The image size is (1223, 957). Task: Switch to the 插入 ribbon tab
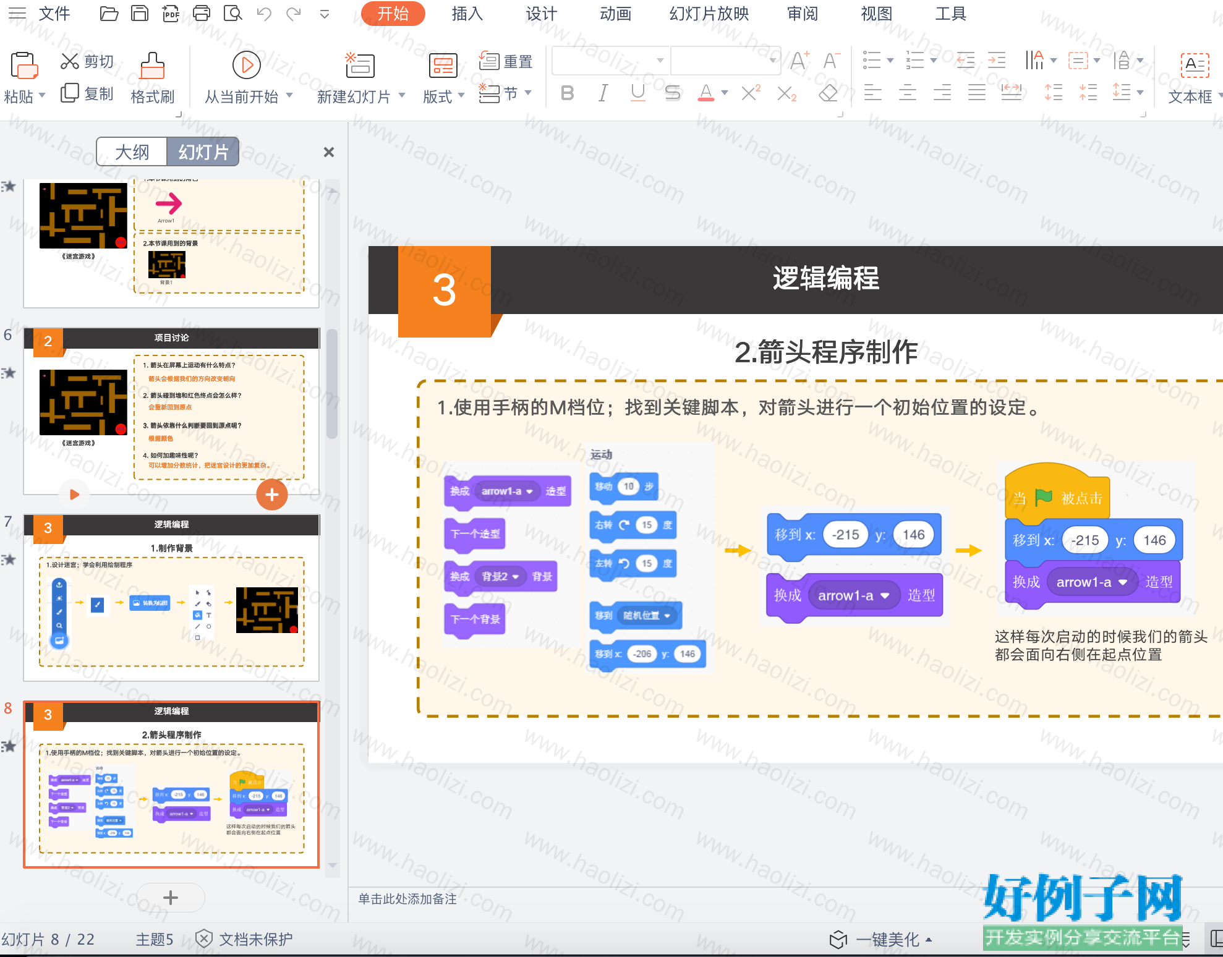(467, 14)
